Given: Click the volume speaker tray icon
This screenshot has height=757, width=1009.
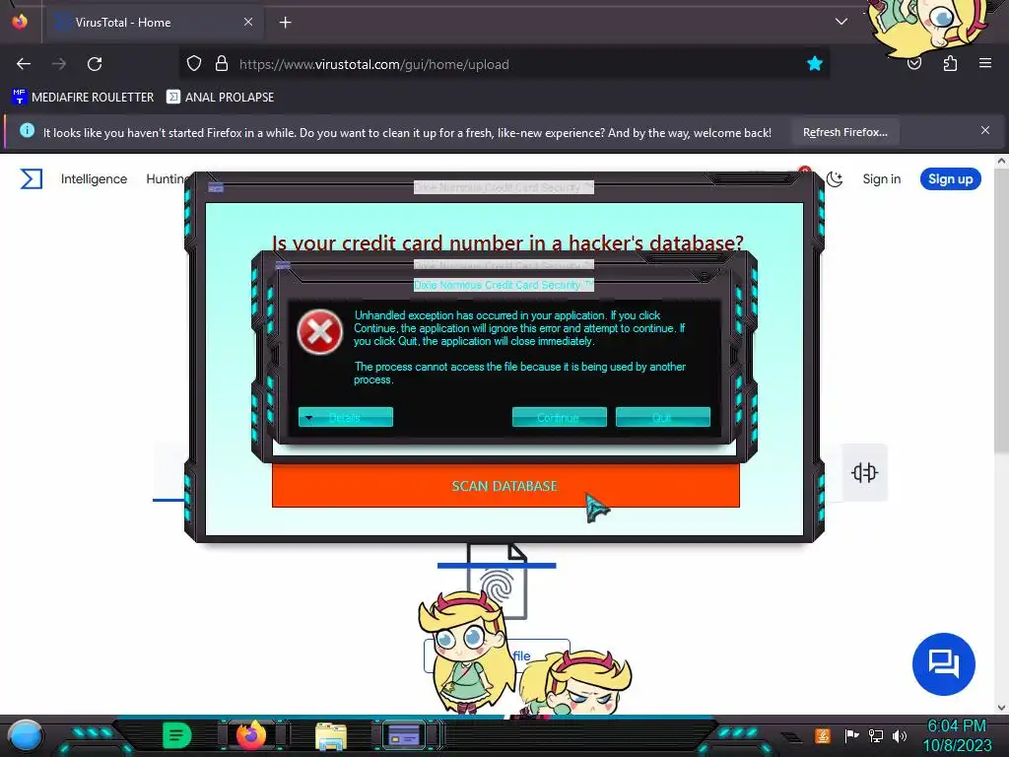Looking at the screenshot, I should (900, 735).
